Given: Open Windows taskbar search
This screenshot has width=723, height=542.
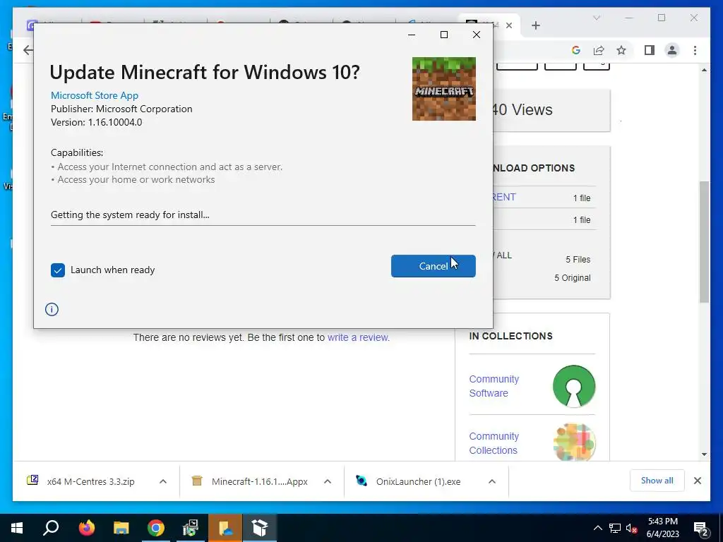Looking at the screenshot, I should 51,528.
